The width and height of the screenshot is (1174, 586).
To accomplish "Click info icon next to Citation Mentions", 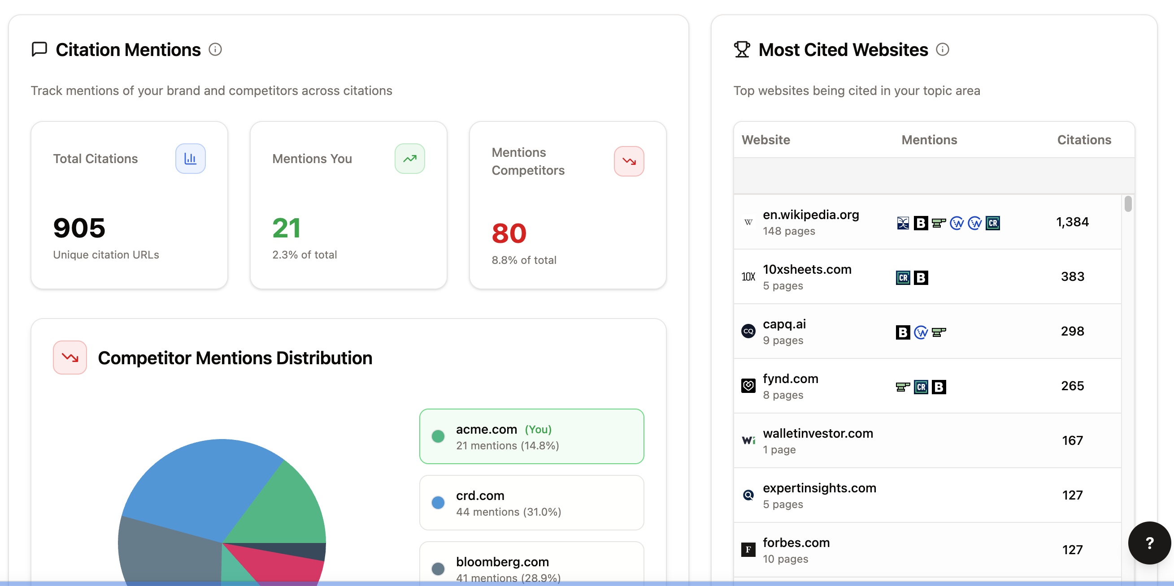I will (215, 49).
